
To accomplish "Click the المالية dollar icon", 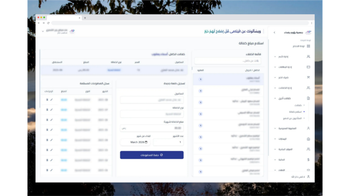I will tap(308, 160).
